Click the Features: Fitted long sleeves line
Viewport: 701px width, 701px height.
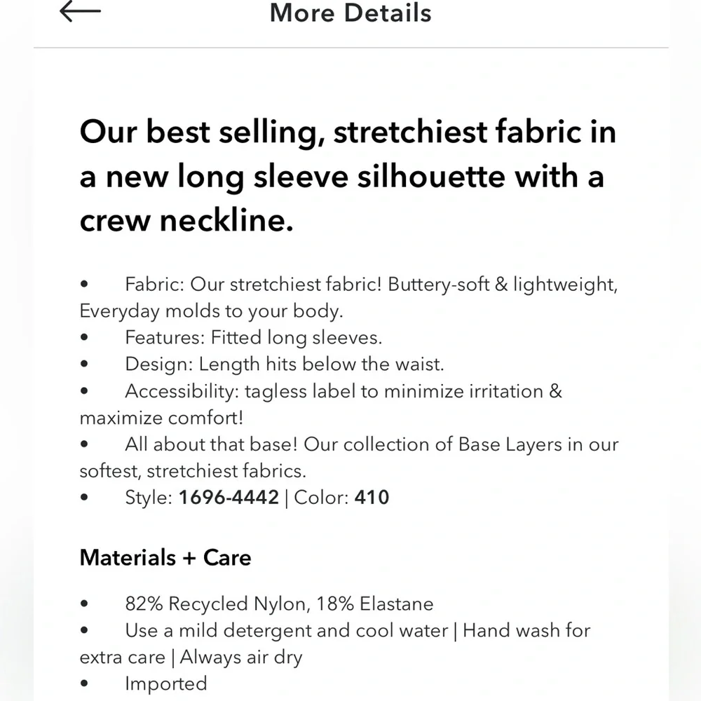click(254, 338)
